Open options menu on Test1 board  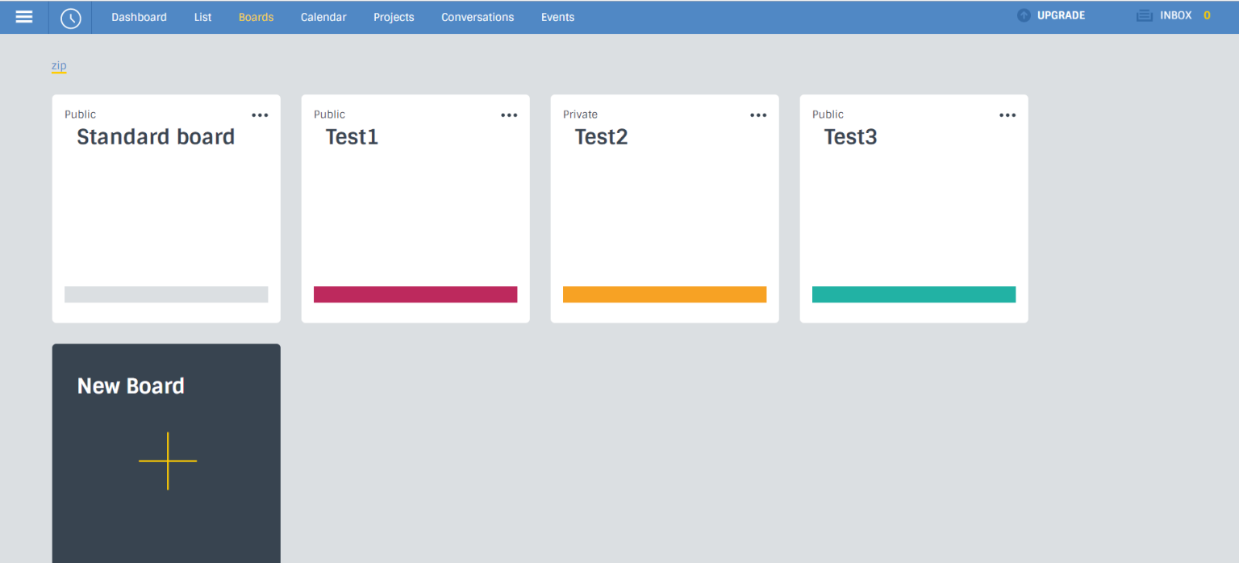[x=509, y=115]
